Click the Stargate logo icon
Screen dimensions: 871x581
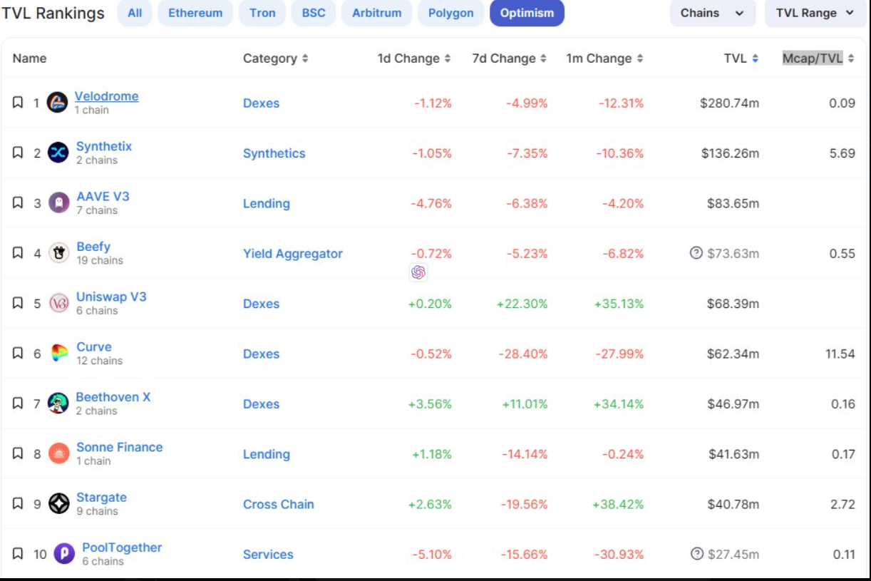59,504
